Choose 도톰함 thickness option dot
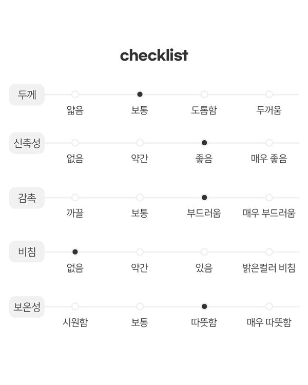The width and height of the screenshot is (308, 385). pyautogui.click(x=204, y=94)
